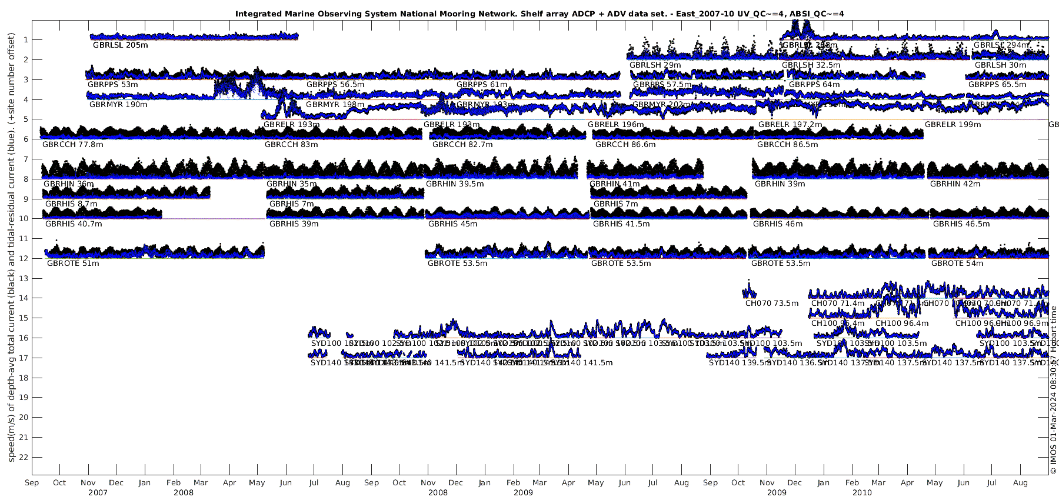Click the 'GBRHIS 40.7m' label
This screenshot has width=1059, height=500.
[74, 224]
